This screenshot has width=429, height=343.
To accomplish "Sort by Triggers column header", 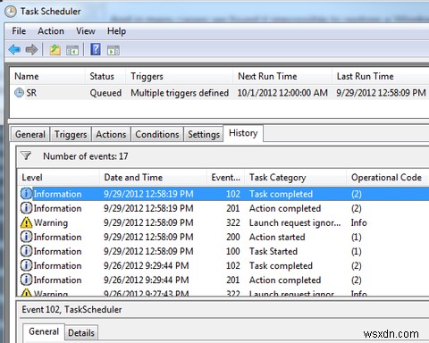I will (x=180, y=76).
